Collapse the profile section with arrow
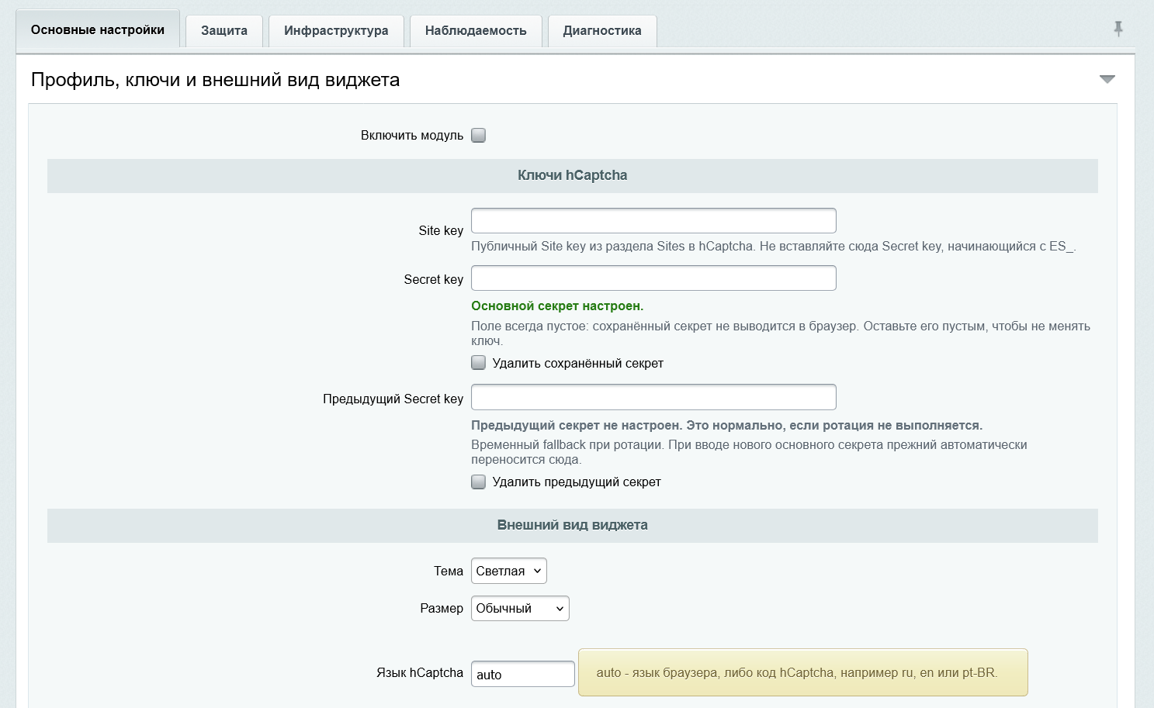The image size is (1154, 708). [x=1107, y=79]
